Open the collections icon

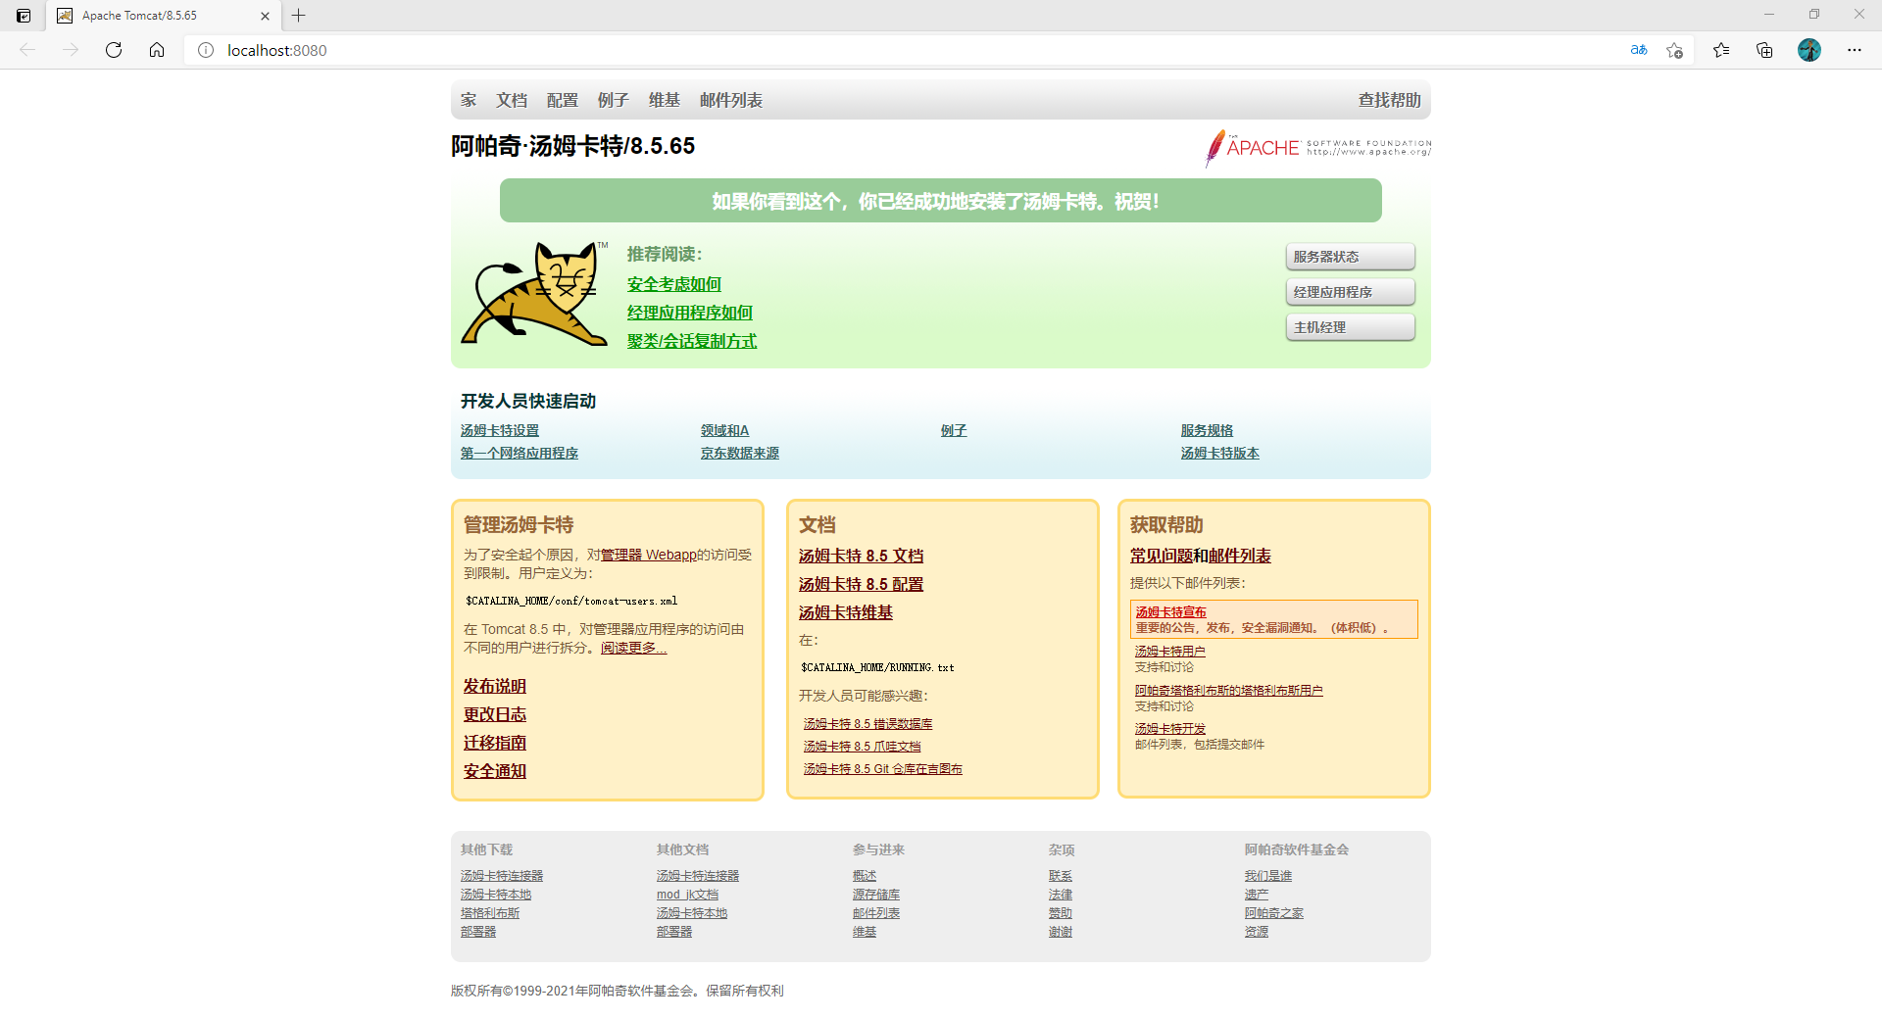pos(1764,50)
